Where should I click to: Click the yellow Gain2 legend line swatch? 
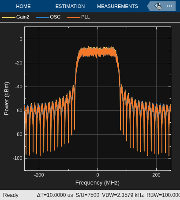(x=9, y=17)
